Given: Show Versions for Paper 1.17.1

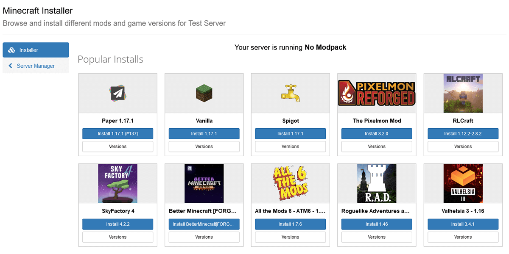Looking at the screenshot, I should 118,146.
